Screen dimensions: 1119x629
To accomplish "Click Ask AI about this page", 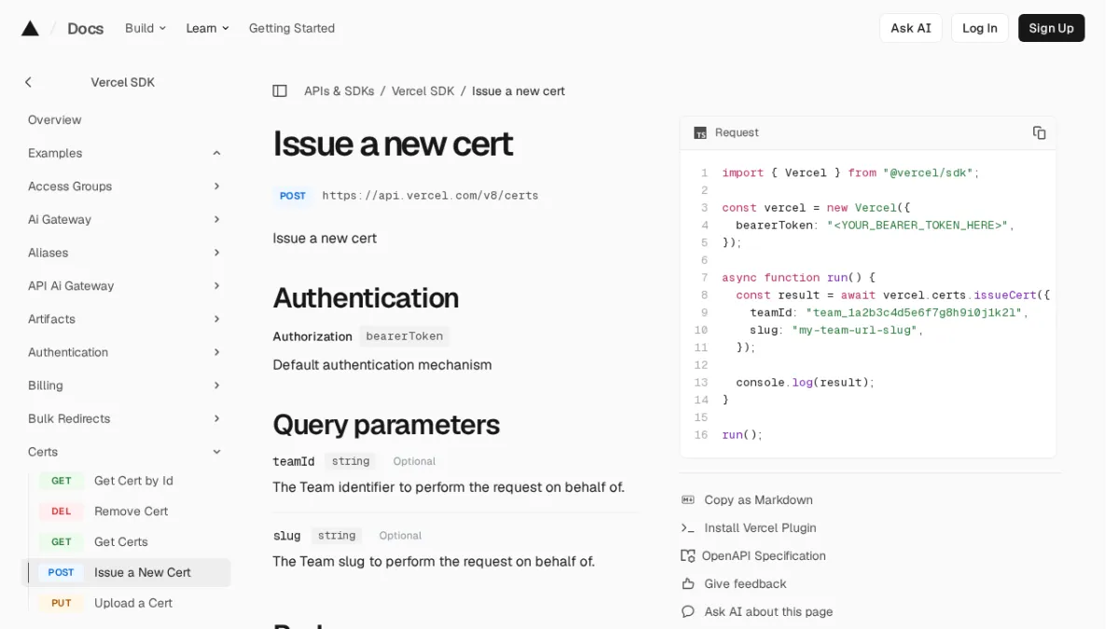I will [x=768, y=611].
